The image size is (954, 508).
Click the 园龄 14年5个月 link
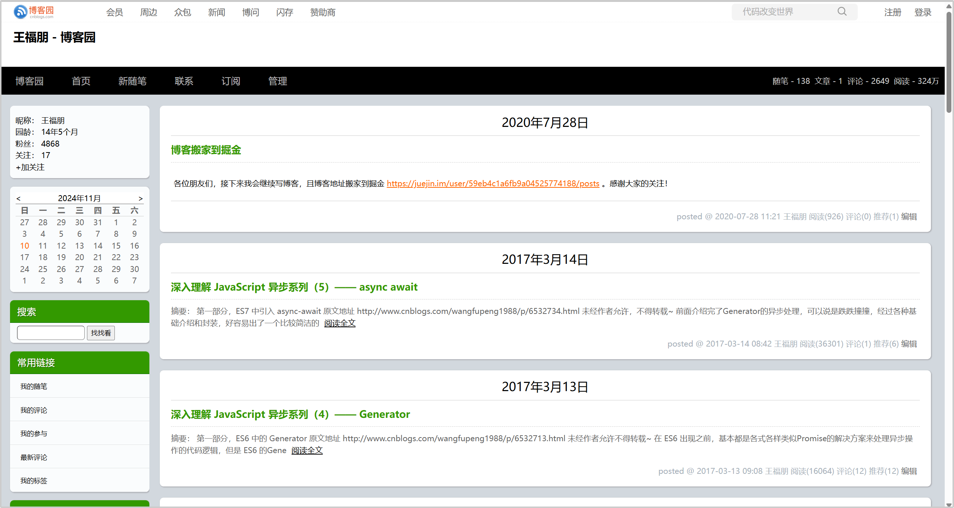pos(59,132)
